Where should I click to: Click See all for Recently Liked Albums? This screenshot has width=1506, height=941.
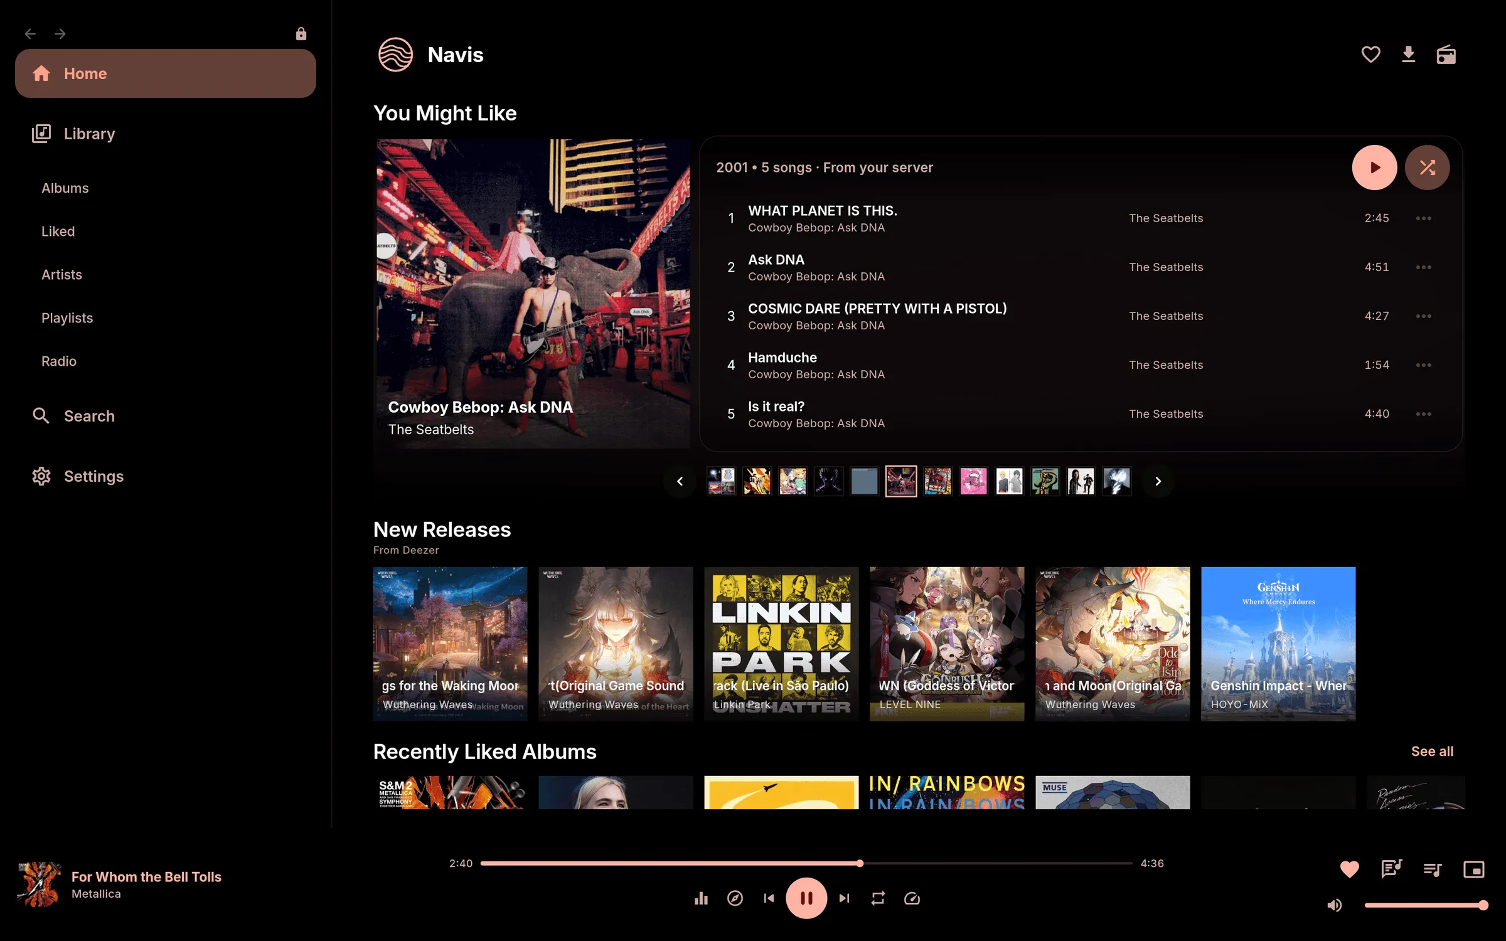pyautogui.click(x=1432, y=751)
